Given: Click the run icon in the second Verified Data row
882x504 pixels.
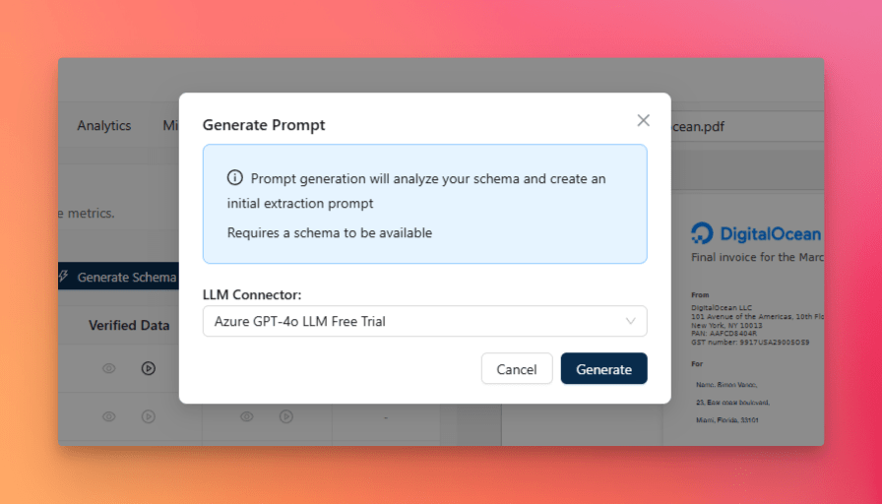Looking at the screenshot, I should coord(148,416).
